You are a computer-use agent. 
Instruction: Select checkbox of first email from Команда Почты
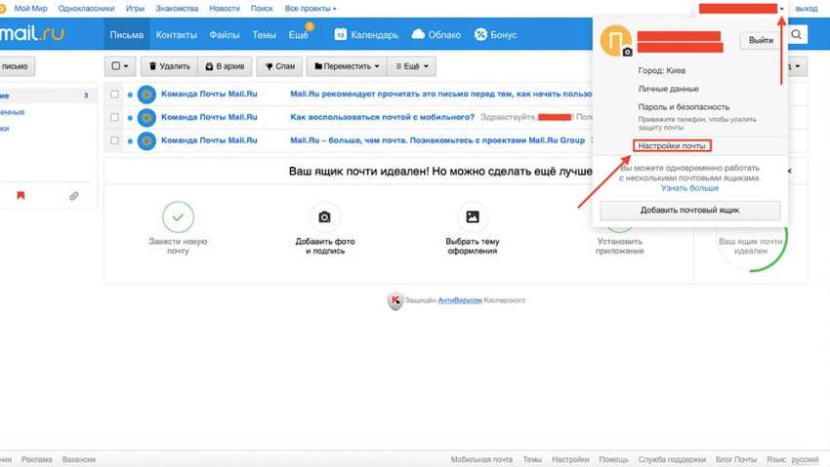coord(114,94)
